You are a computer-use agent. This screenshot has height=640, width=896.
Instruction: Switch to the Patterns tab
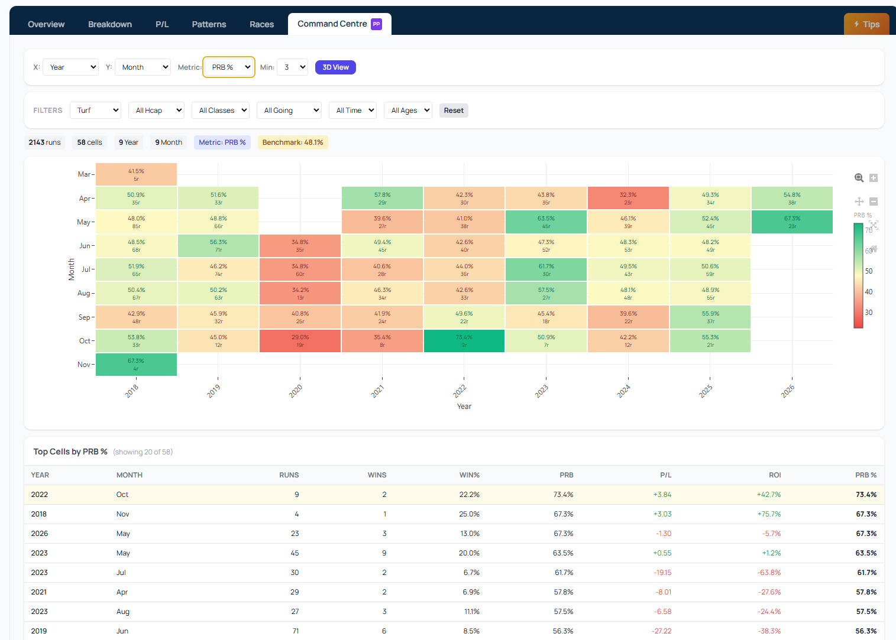click(209, 24)
